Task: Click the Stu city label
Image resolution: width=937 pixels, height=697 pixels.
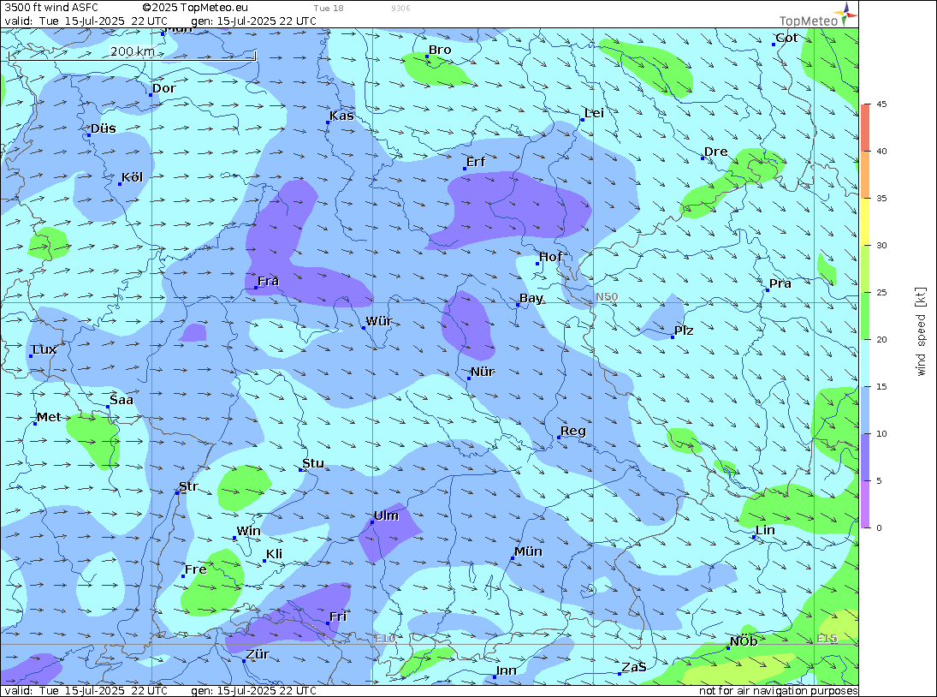Action: (313, 463)
